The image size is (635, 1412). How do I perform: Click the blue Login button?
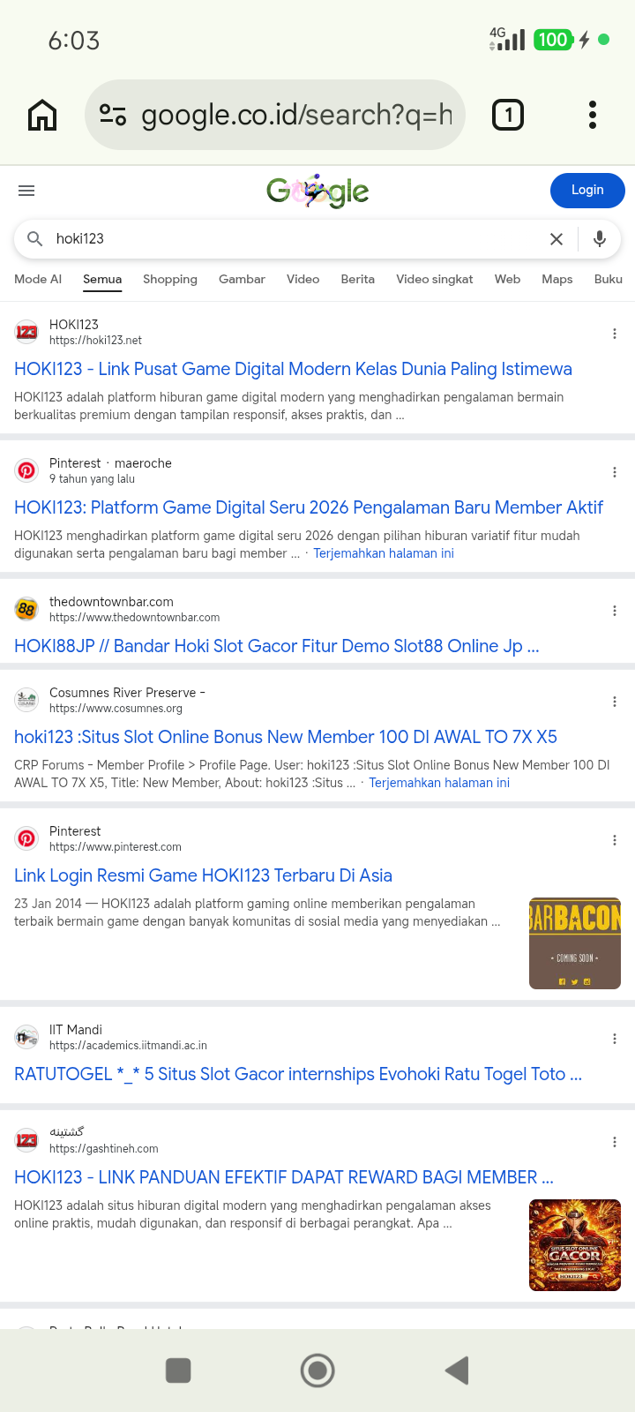coord(587,190)
